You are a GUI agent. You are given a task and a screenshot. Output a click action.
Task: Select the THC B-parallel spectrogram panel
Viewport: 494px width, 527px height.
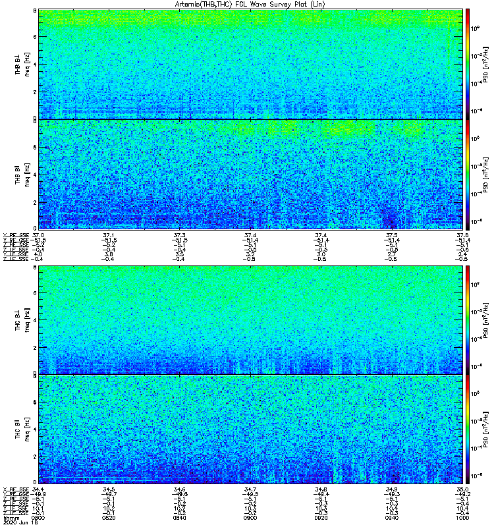pyautogui.click(x=250, y=430)
